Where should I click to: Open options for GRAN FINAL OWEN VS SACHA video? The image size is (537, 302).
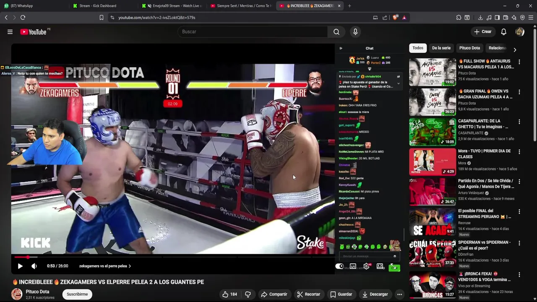tap(519, 92)
